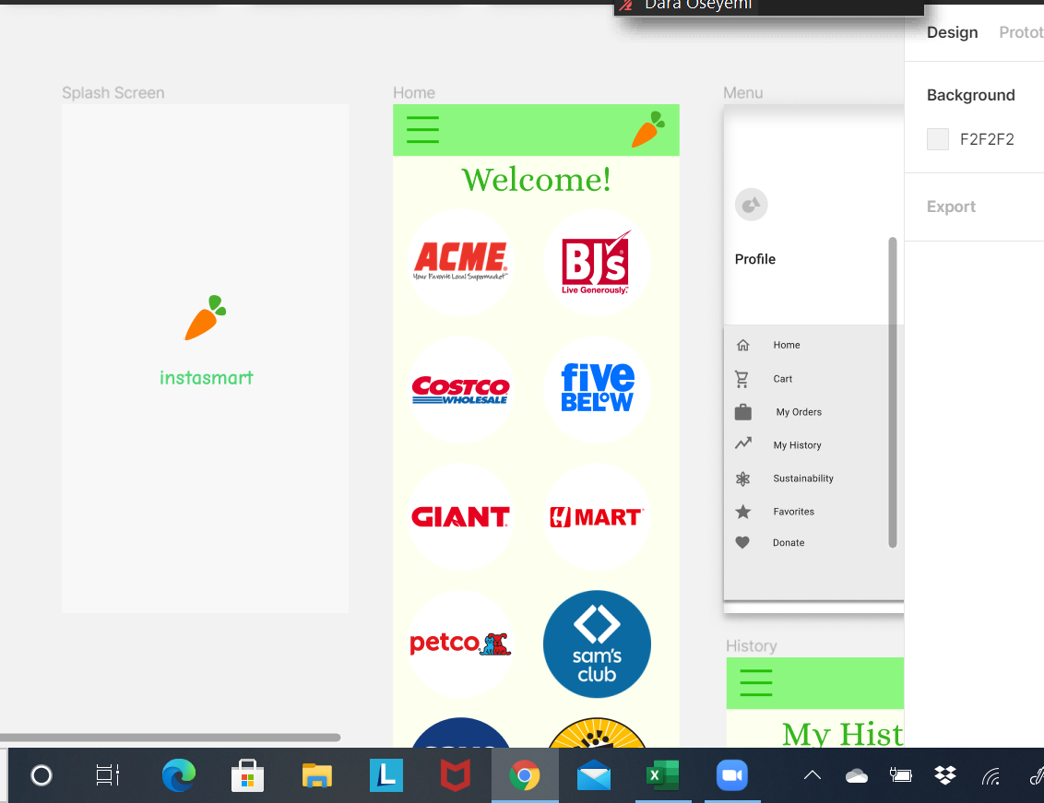
Task: Open Chrome from the taskbar
Action: [x=525, y=775]
